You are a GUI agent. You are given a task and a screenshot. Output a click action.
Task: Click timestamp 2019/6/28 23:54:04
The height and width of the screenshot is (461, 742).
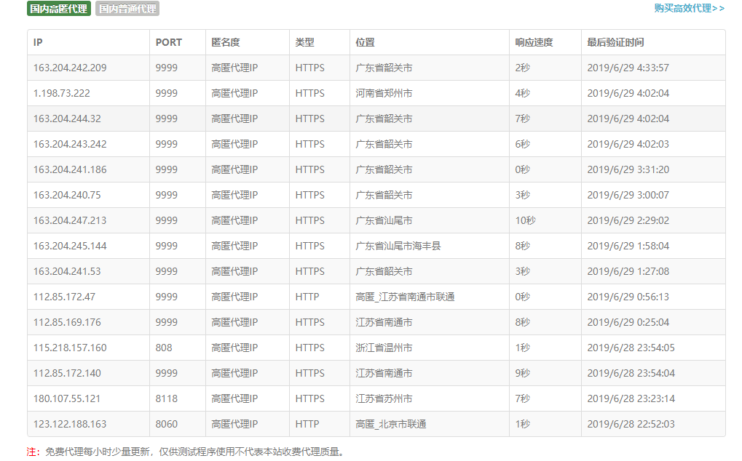pos(631,374)
